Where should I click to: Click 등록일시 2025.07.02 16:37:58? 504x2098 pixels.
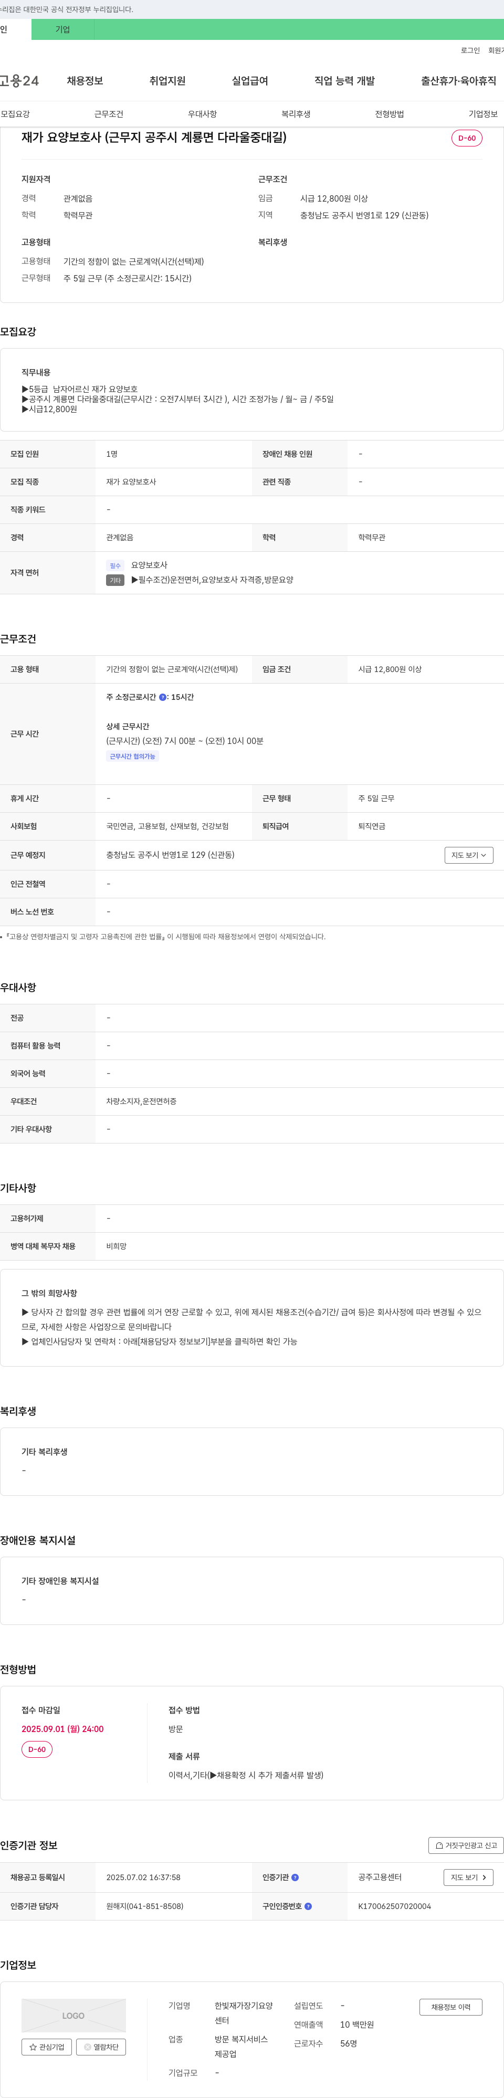(x=143, y=1877)
